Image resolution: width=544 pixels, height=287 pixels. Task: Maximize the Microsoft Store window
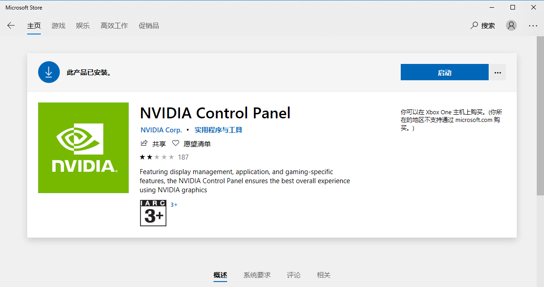(513, 7)
